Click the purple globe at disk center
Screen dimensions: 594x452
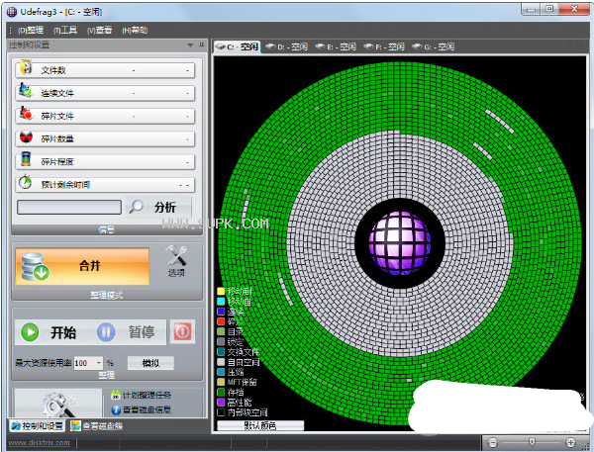(400, 242)
